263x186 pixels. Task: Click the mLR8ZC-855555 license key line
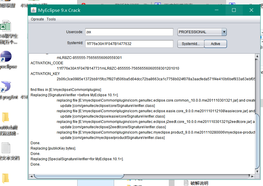coord(89,58)
